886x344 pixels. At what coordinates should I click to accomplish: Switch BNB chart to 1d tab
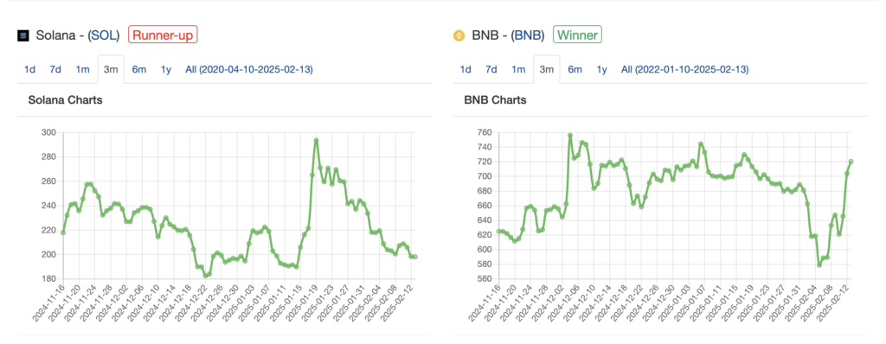(465, 69)
